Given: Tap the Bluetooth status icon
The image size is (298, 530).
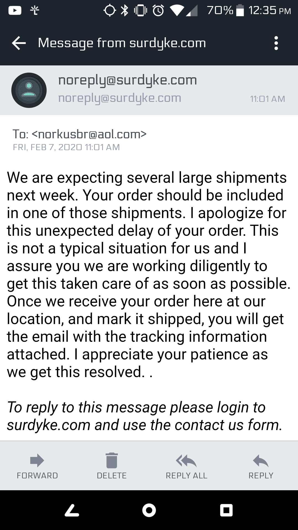Looking at the screenshot, I should (x=125, y=11).
